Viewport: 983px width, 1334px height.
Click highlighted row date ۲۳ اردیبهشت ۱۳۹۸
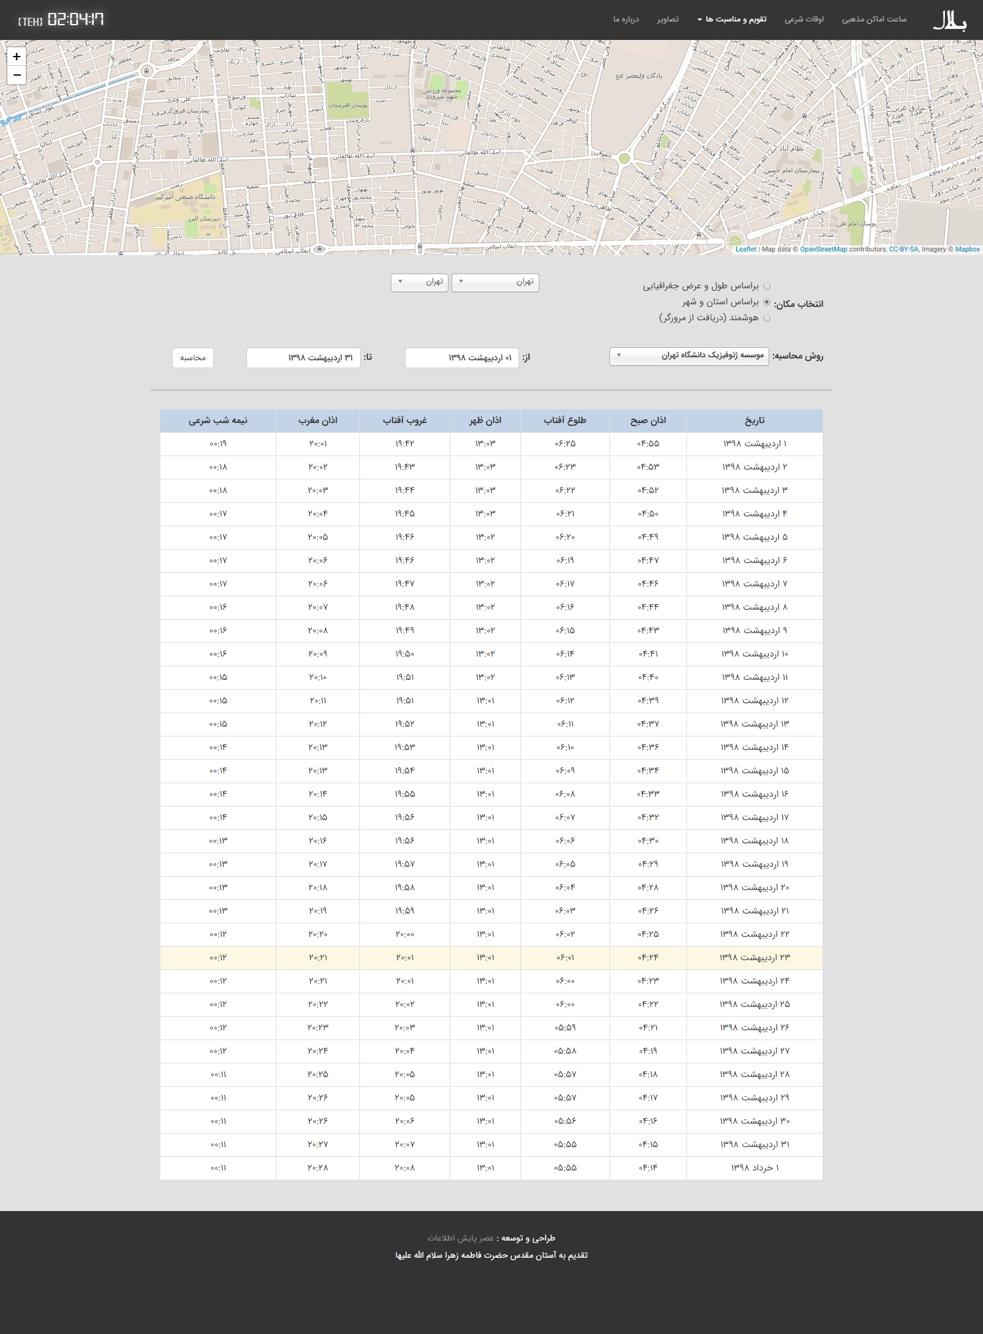tap(754, 958)
